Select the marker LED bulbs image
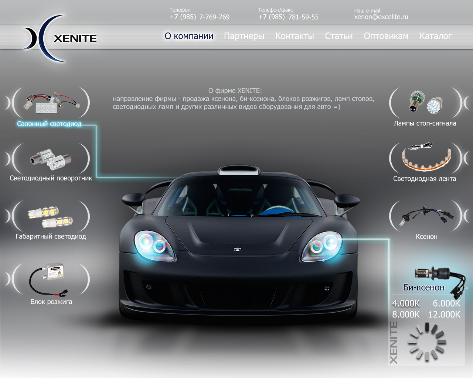The image size is (473, 378). point(50,217)
